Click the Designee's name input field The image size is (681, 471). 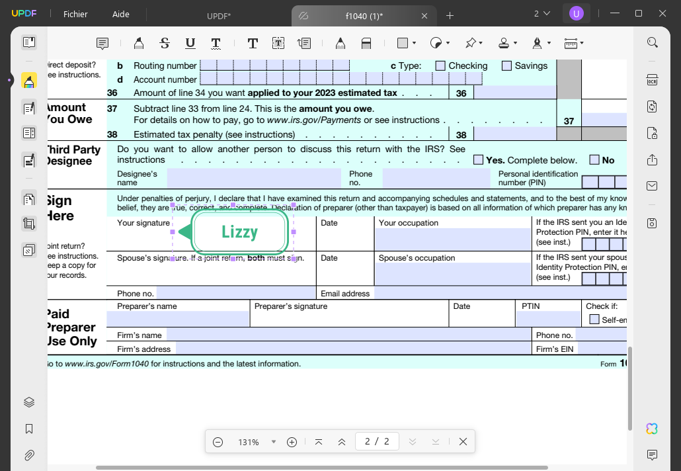point(254,178)
